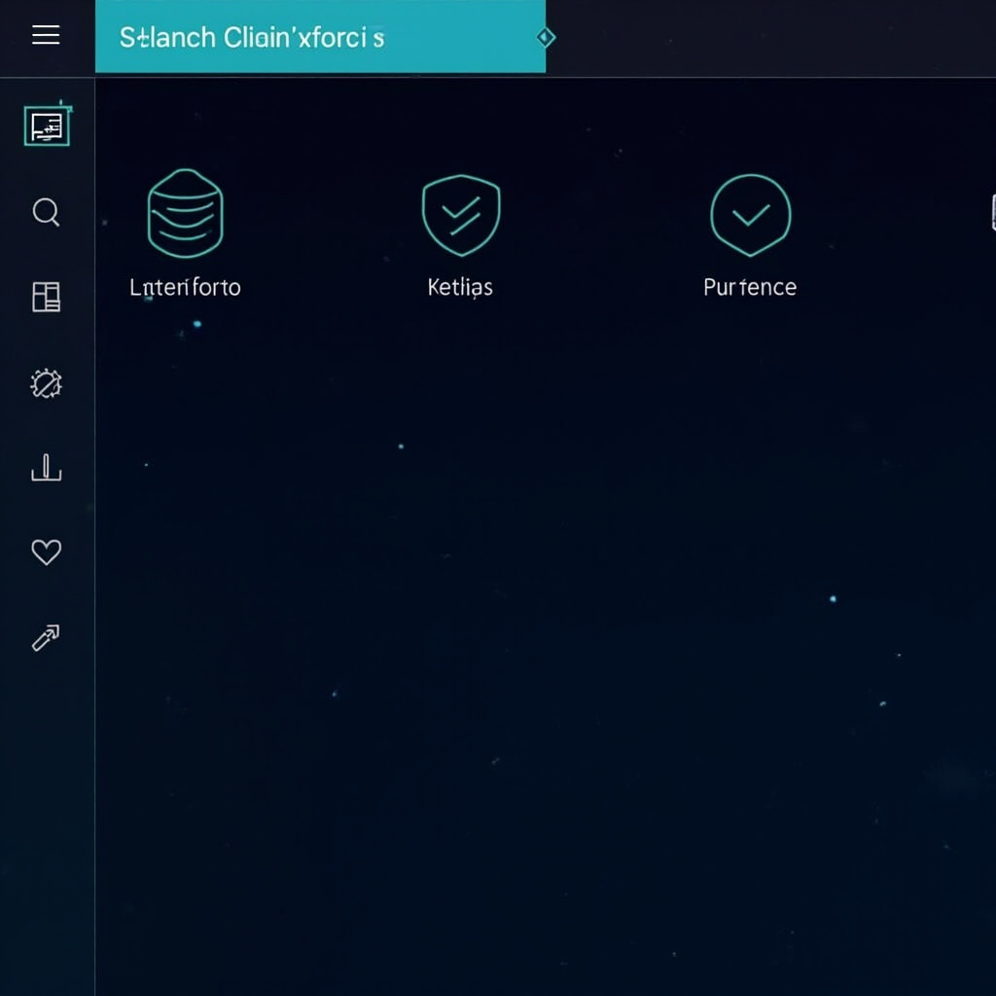Open the "Ketlias" label
Viewport: 996px width, 996px height.
click(x=460, y=288)
